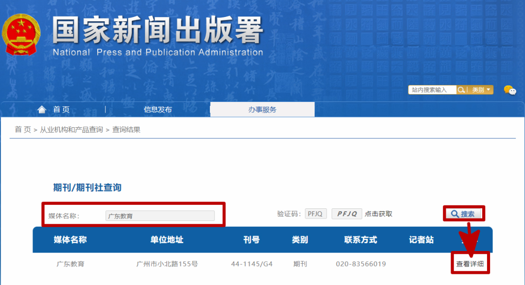
Task: Click the 搜索 search button
Action: pyautogui.click(x=464, y=214)
